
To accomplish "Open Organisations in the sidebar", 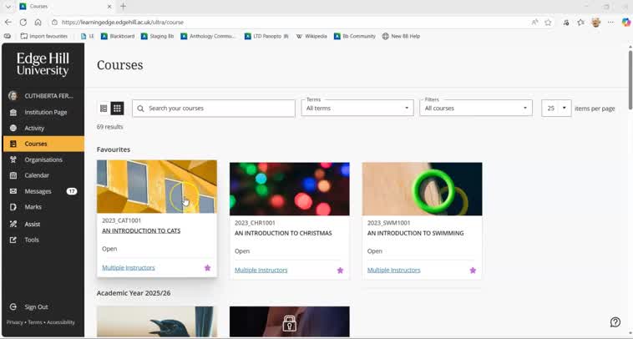I will tap(43, 159).
